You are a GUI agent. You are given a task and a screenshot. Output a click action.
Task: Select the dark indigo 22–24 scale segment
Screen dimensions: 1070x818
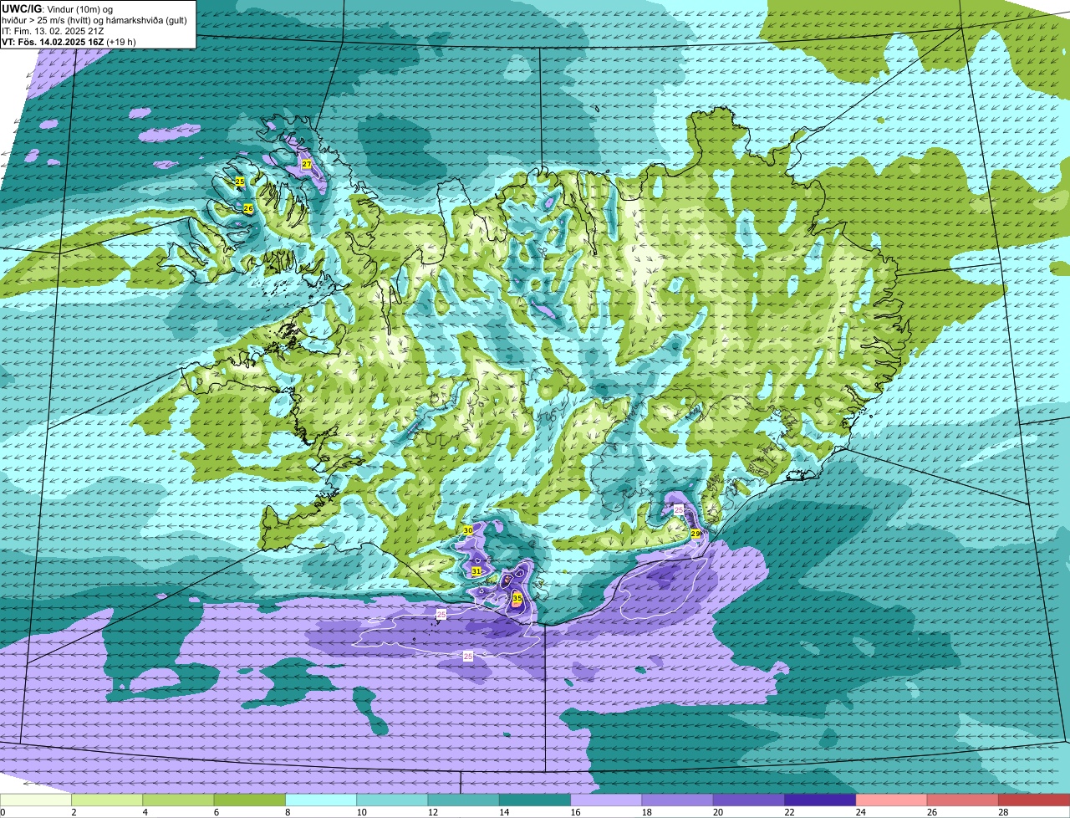(820, 800)
